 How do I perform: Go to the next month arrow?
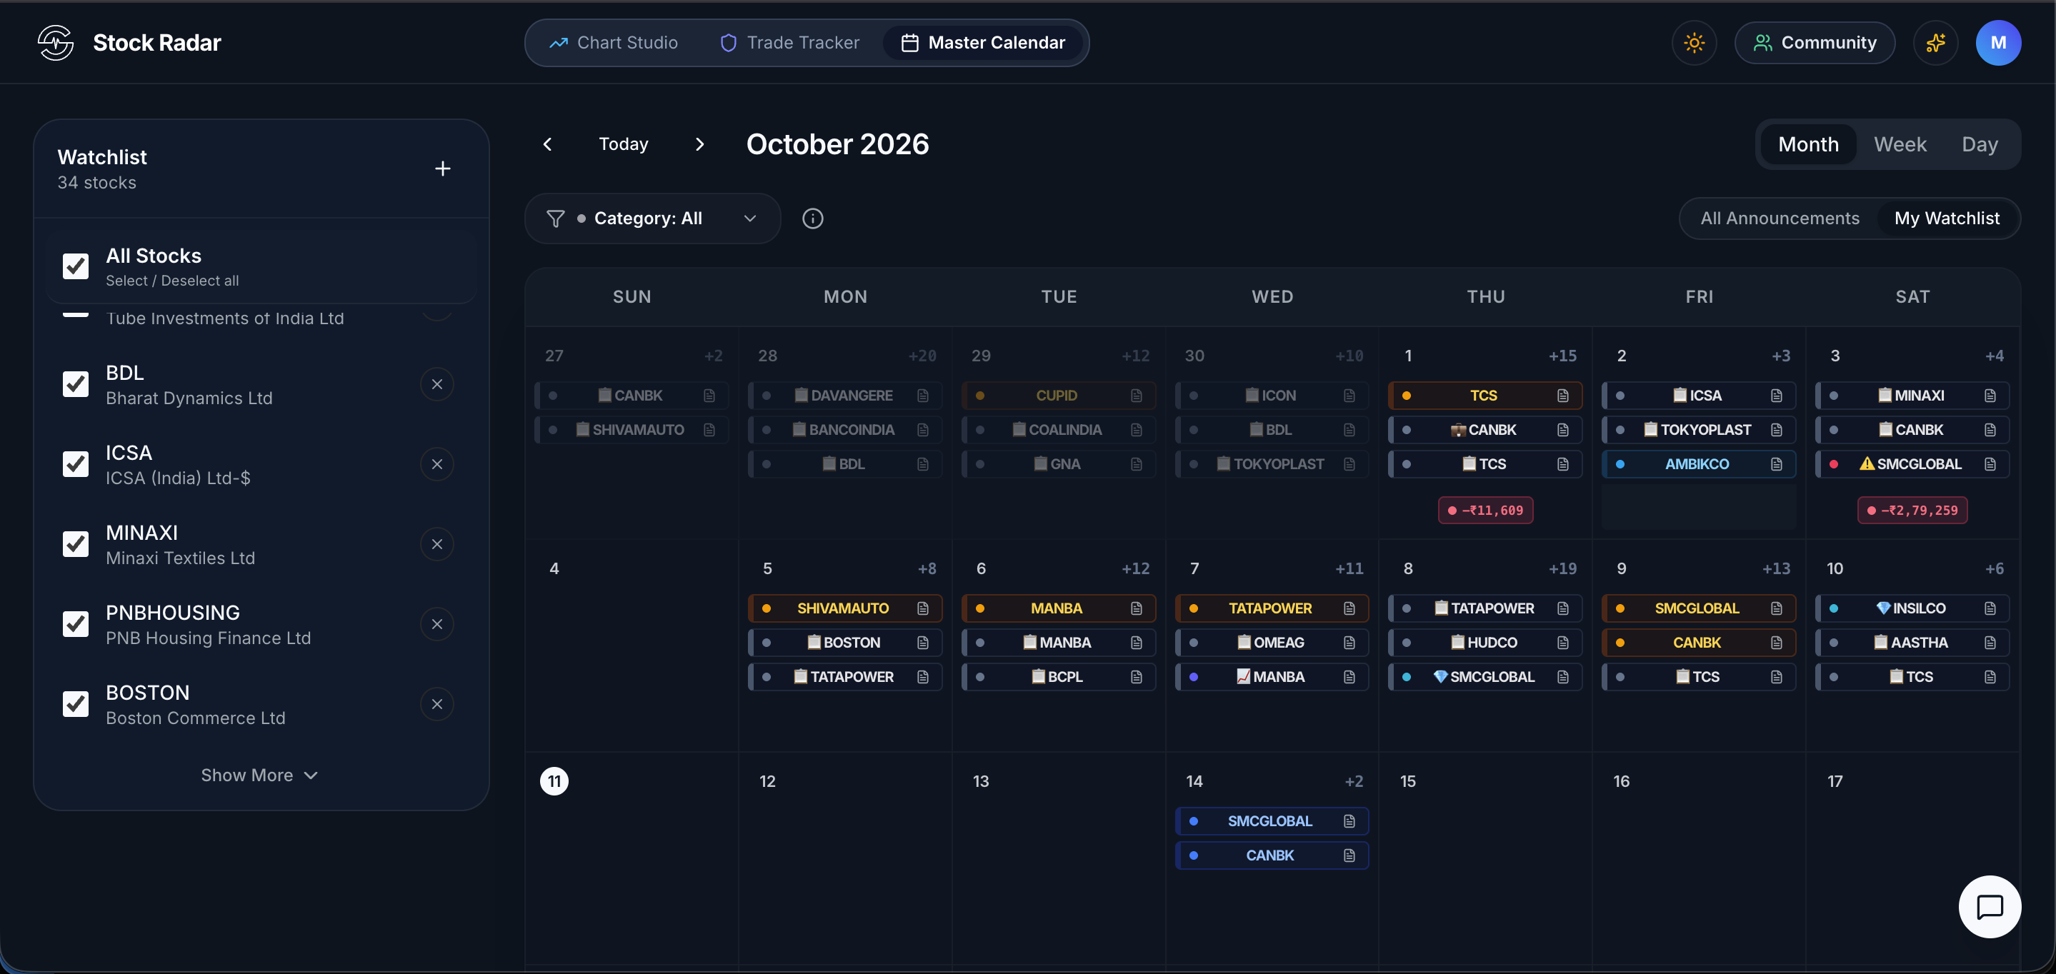700,144
